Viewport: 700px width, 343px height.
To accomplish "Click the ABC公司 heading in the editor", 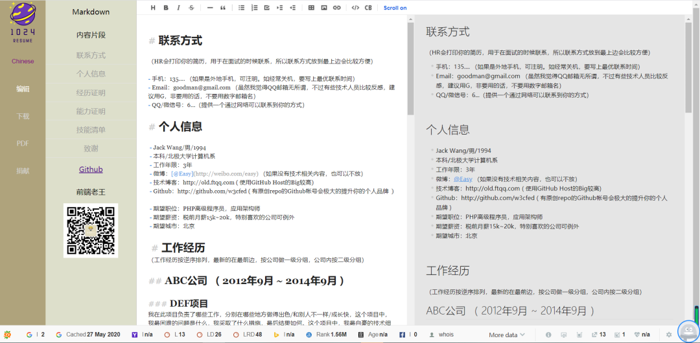I will 255,281.
